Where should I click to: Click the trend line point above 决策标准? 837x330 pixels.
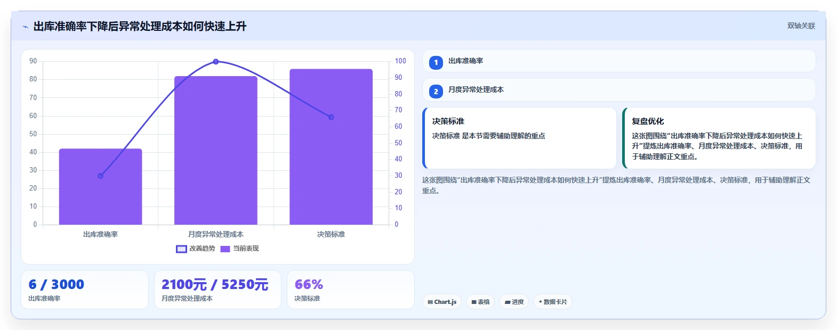pos(331,117)
